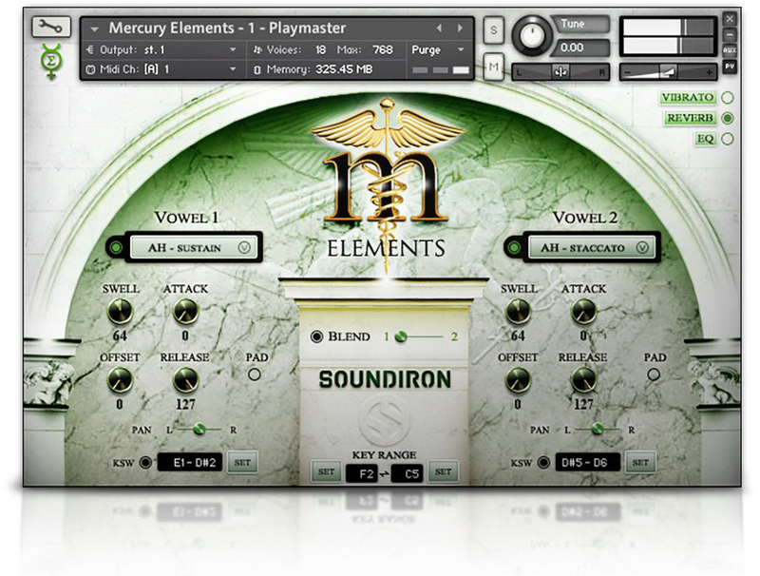Screen dimensions: 760x576
Task: Click SET next to E1 - D#2
Action: (x=242, y=462)
